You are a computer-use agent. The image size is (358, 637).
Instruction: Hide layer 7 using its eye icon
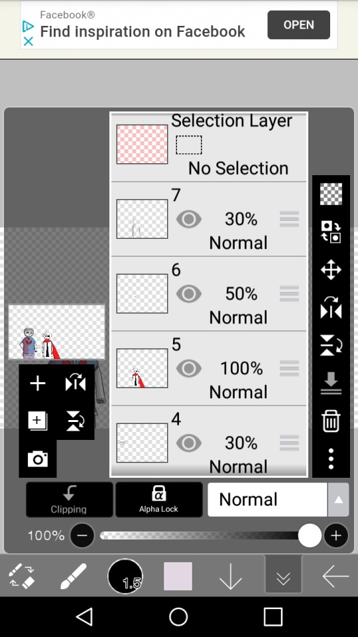pyautogui.click(x=189, y=220)
